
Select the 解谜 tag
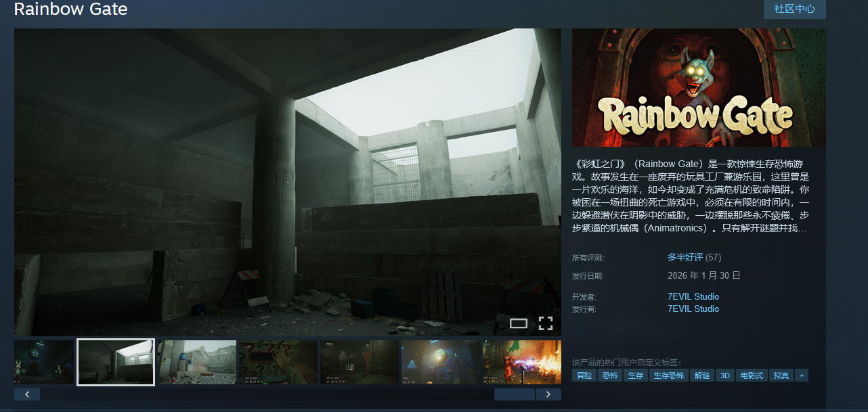point(702,375)
